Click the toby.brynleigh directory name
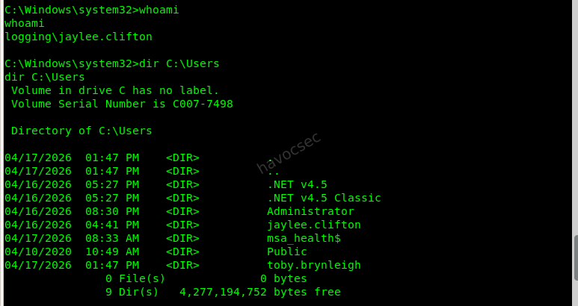 tap(314, 265)
